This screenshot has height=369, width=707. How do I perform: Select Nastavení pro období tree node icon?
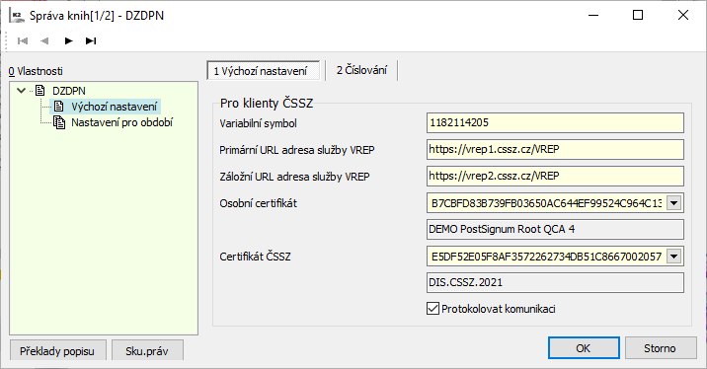coord(59,122)
